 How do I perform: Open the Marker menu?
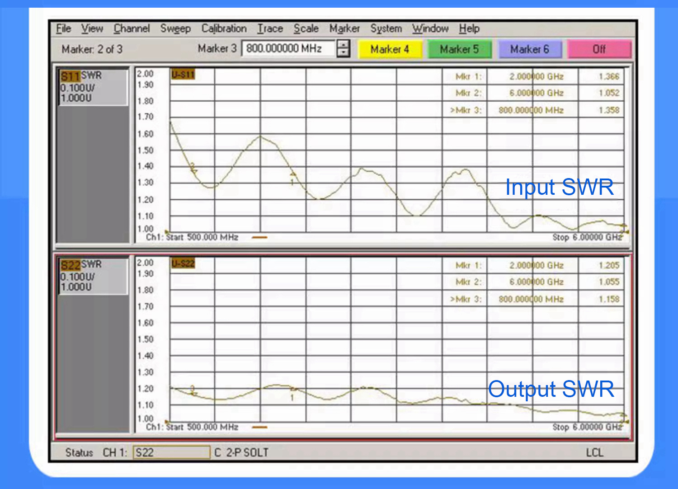(x=344, y=28)
